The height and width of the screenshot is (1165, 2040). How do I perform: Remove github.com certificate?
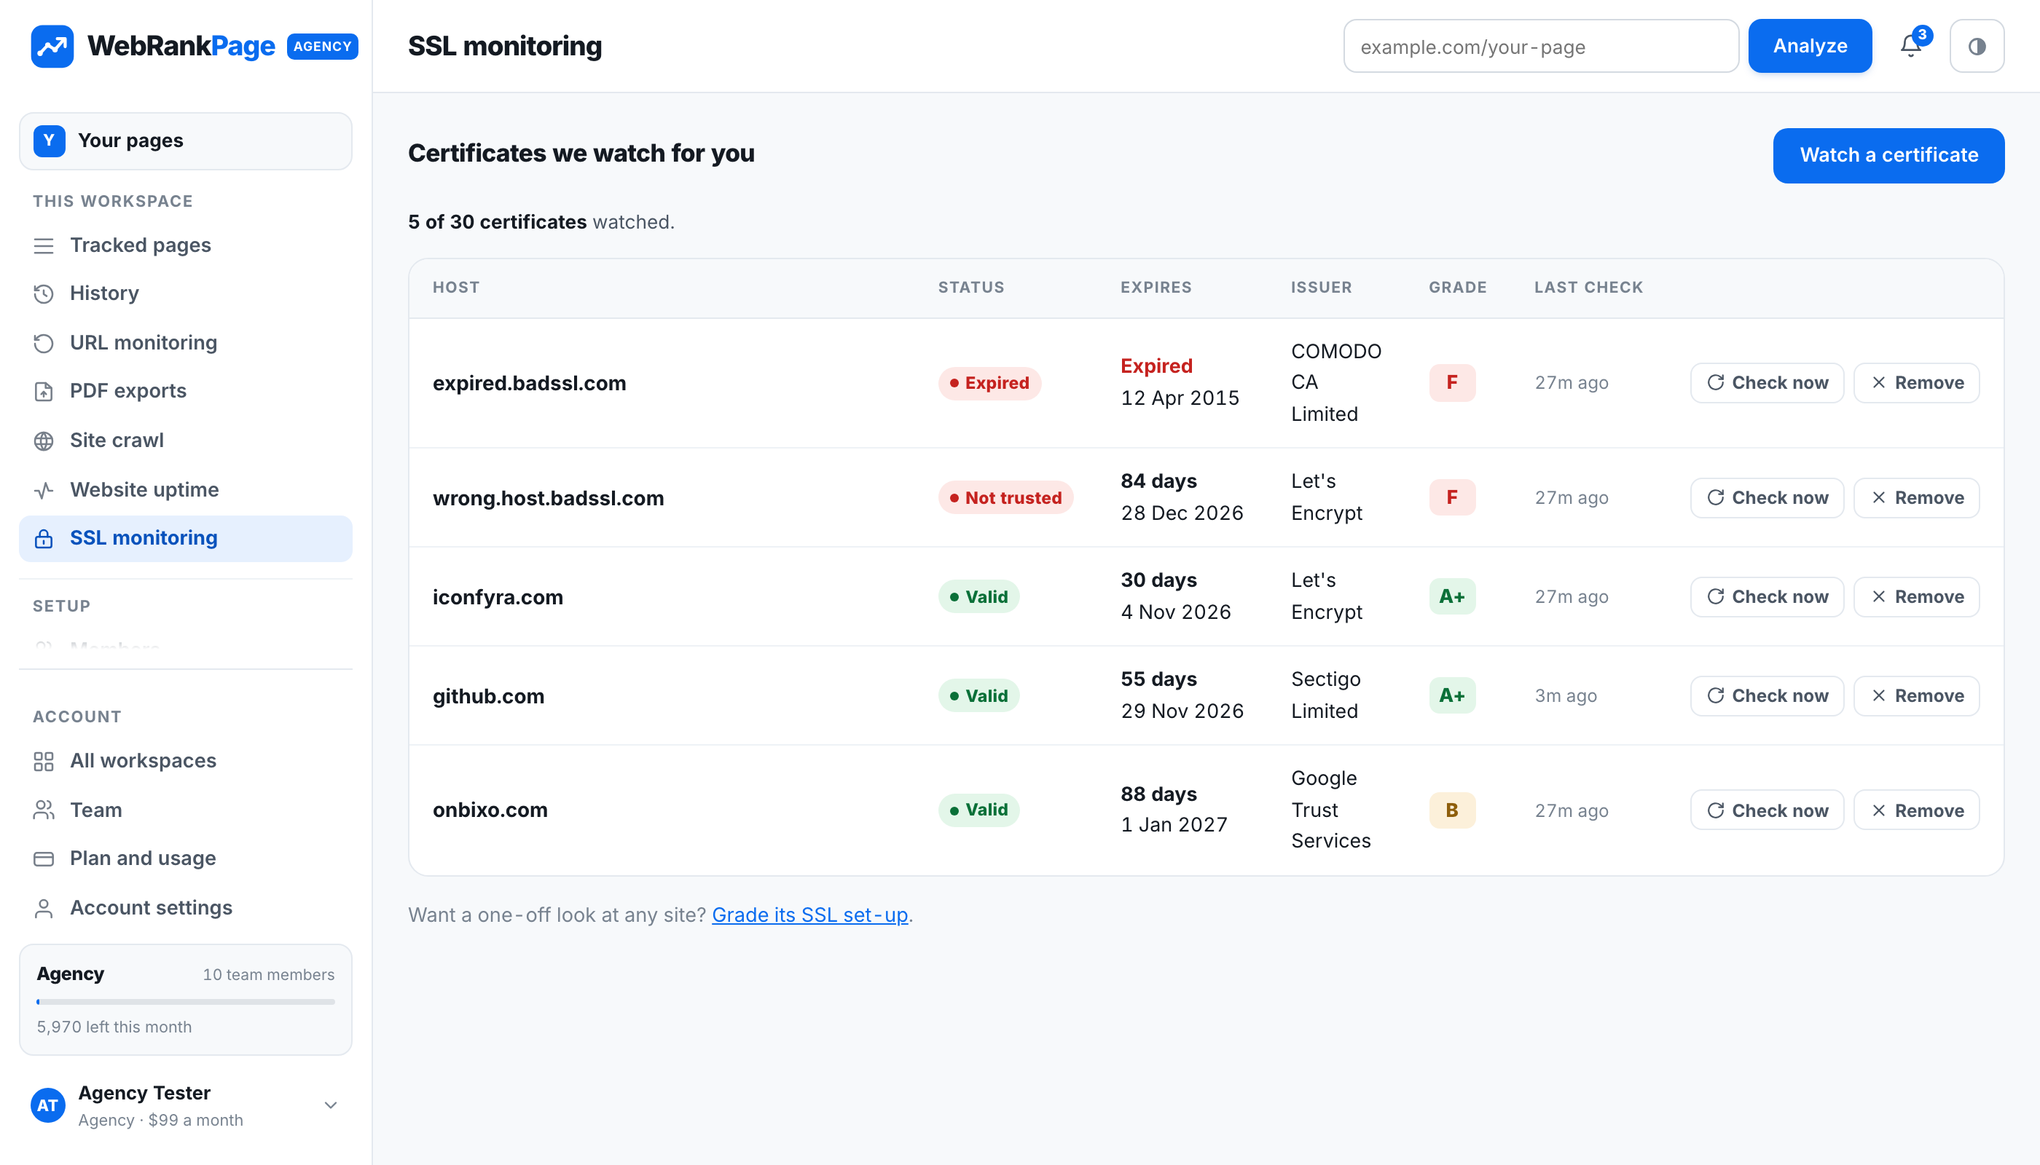(x=1917, y=696)
